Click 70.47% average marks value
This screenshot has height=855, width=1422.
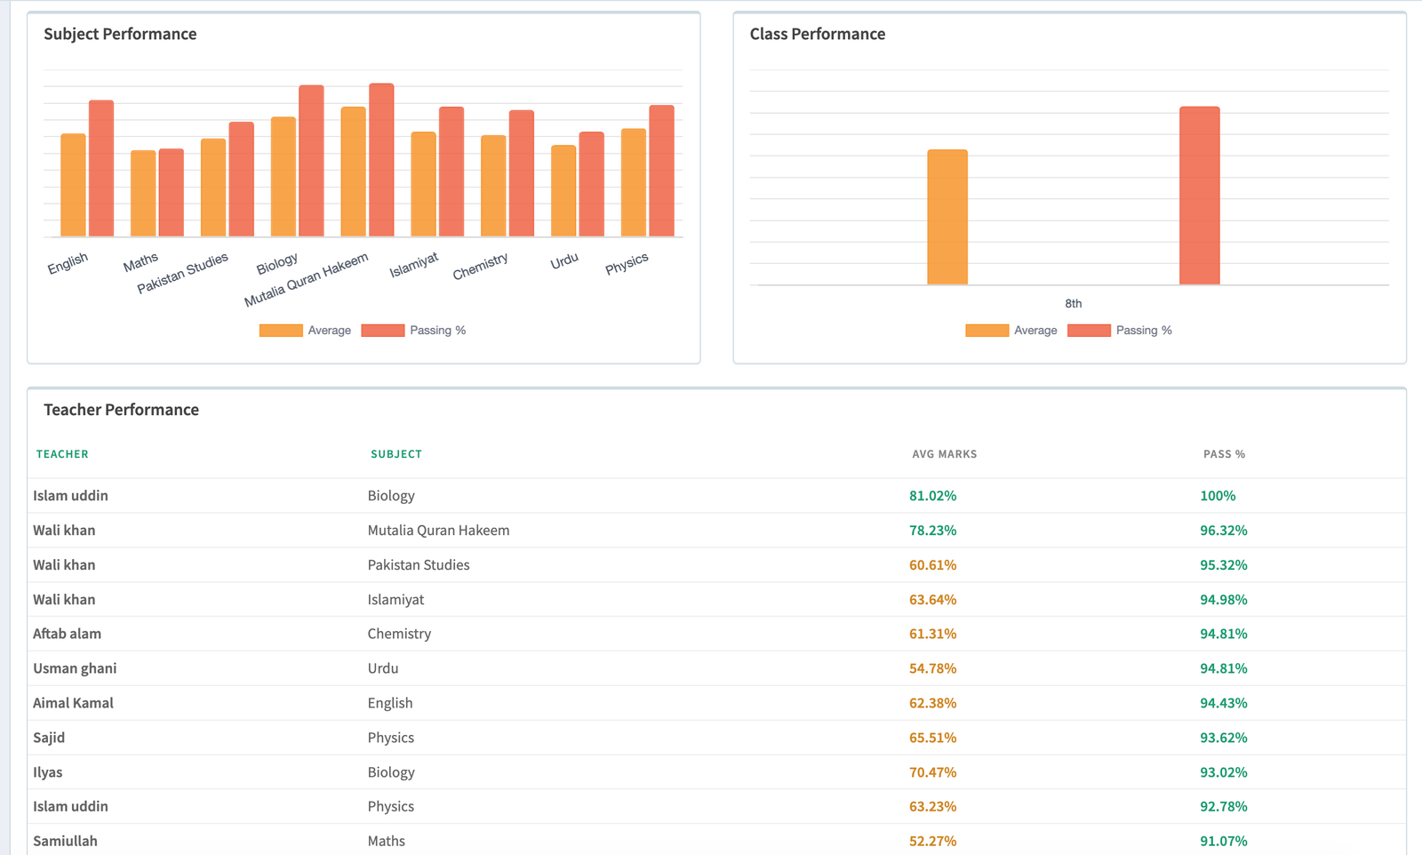click(x=933, y=772)
